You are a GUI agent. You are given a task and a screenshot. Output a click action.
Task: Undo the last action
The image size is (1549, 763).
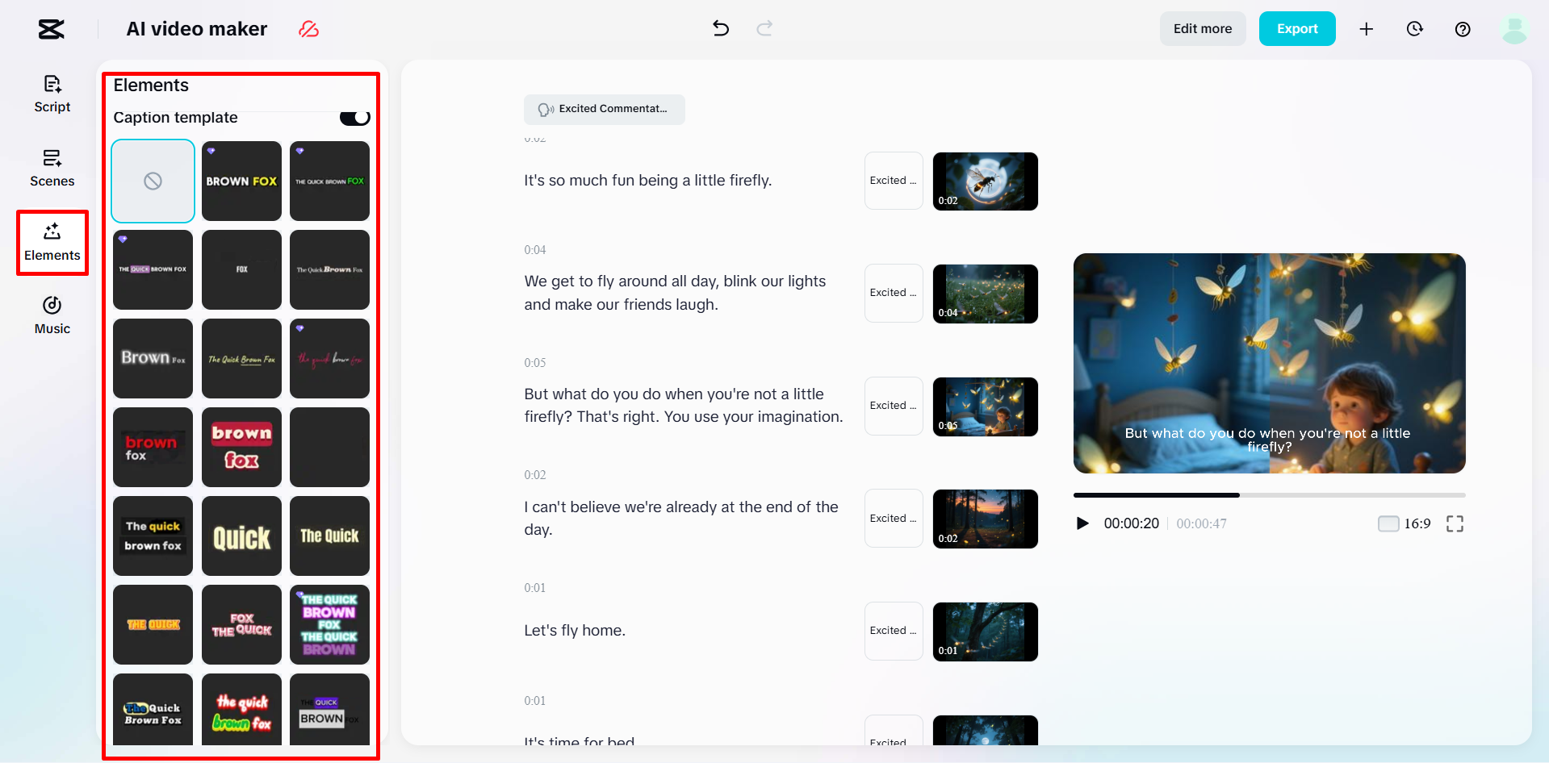click(721, 29)
